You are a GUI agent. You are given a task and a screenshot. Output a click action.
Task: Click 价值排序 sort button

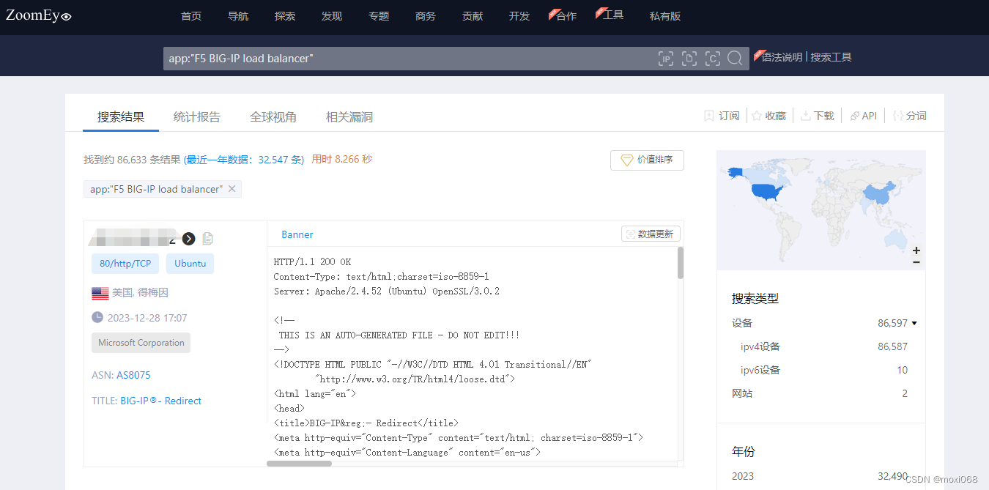click(647, 160)
